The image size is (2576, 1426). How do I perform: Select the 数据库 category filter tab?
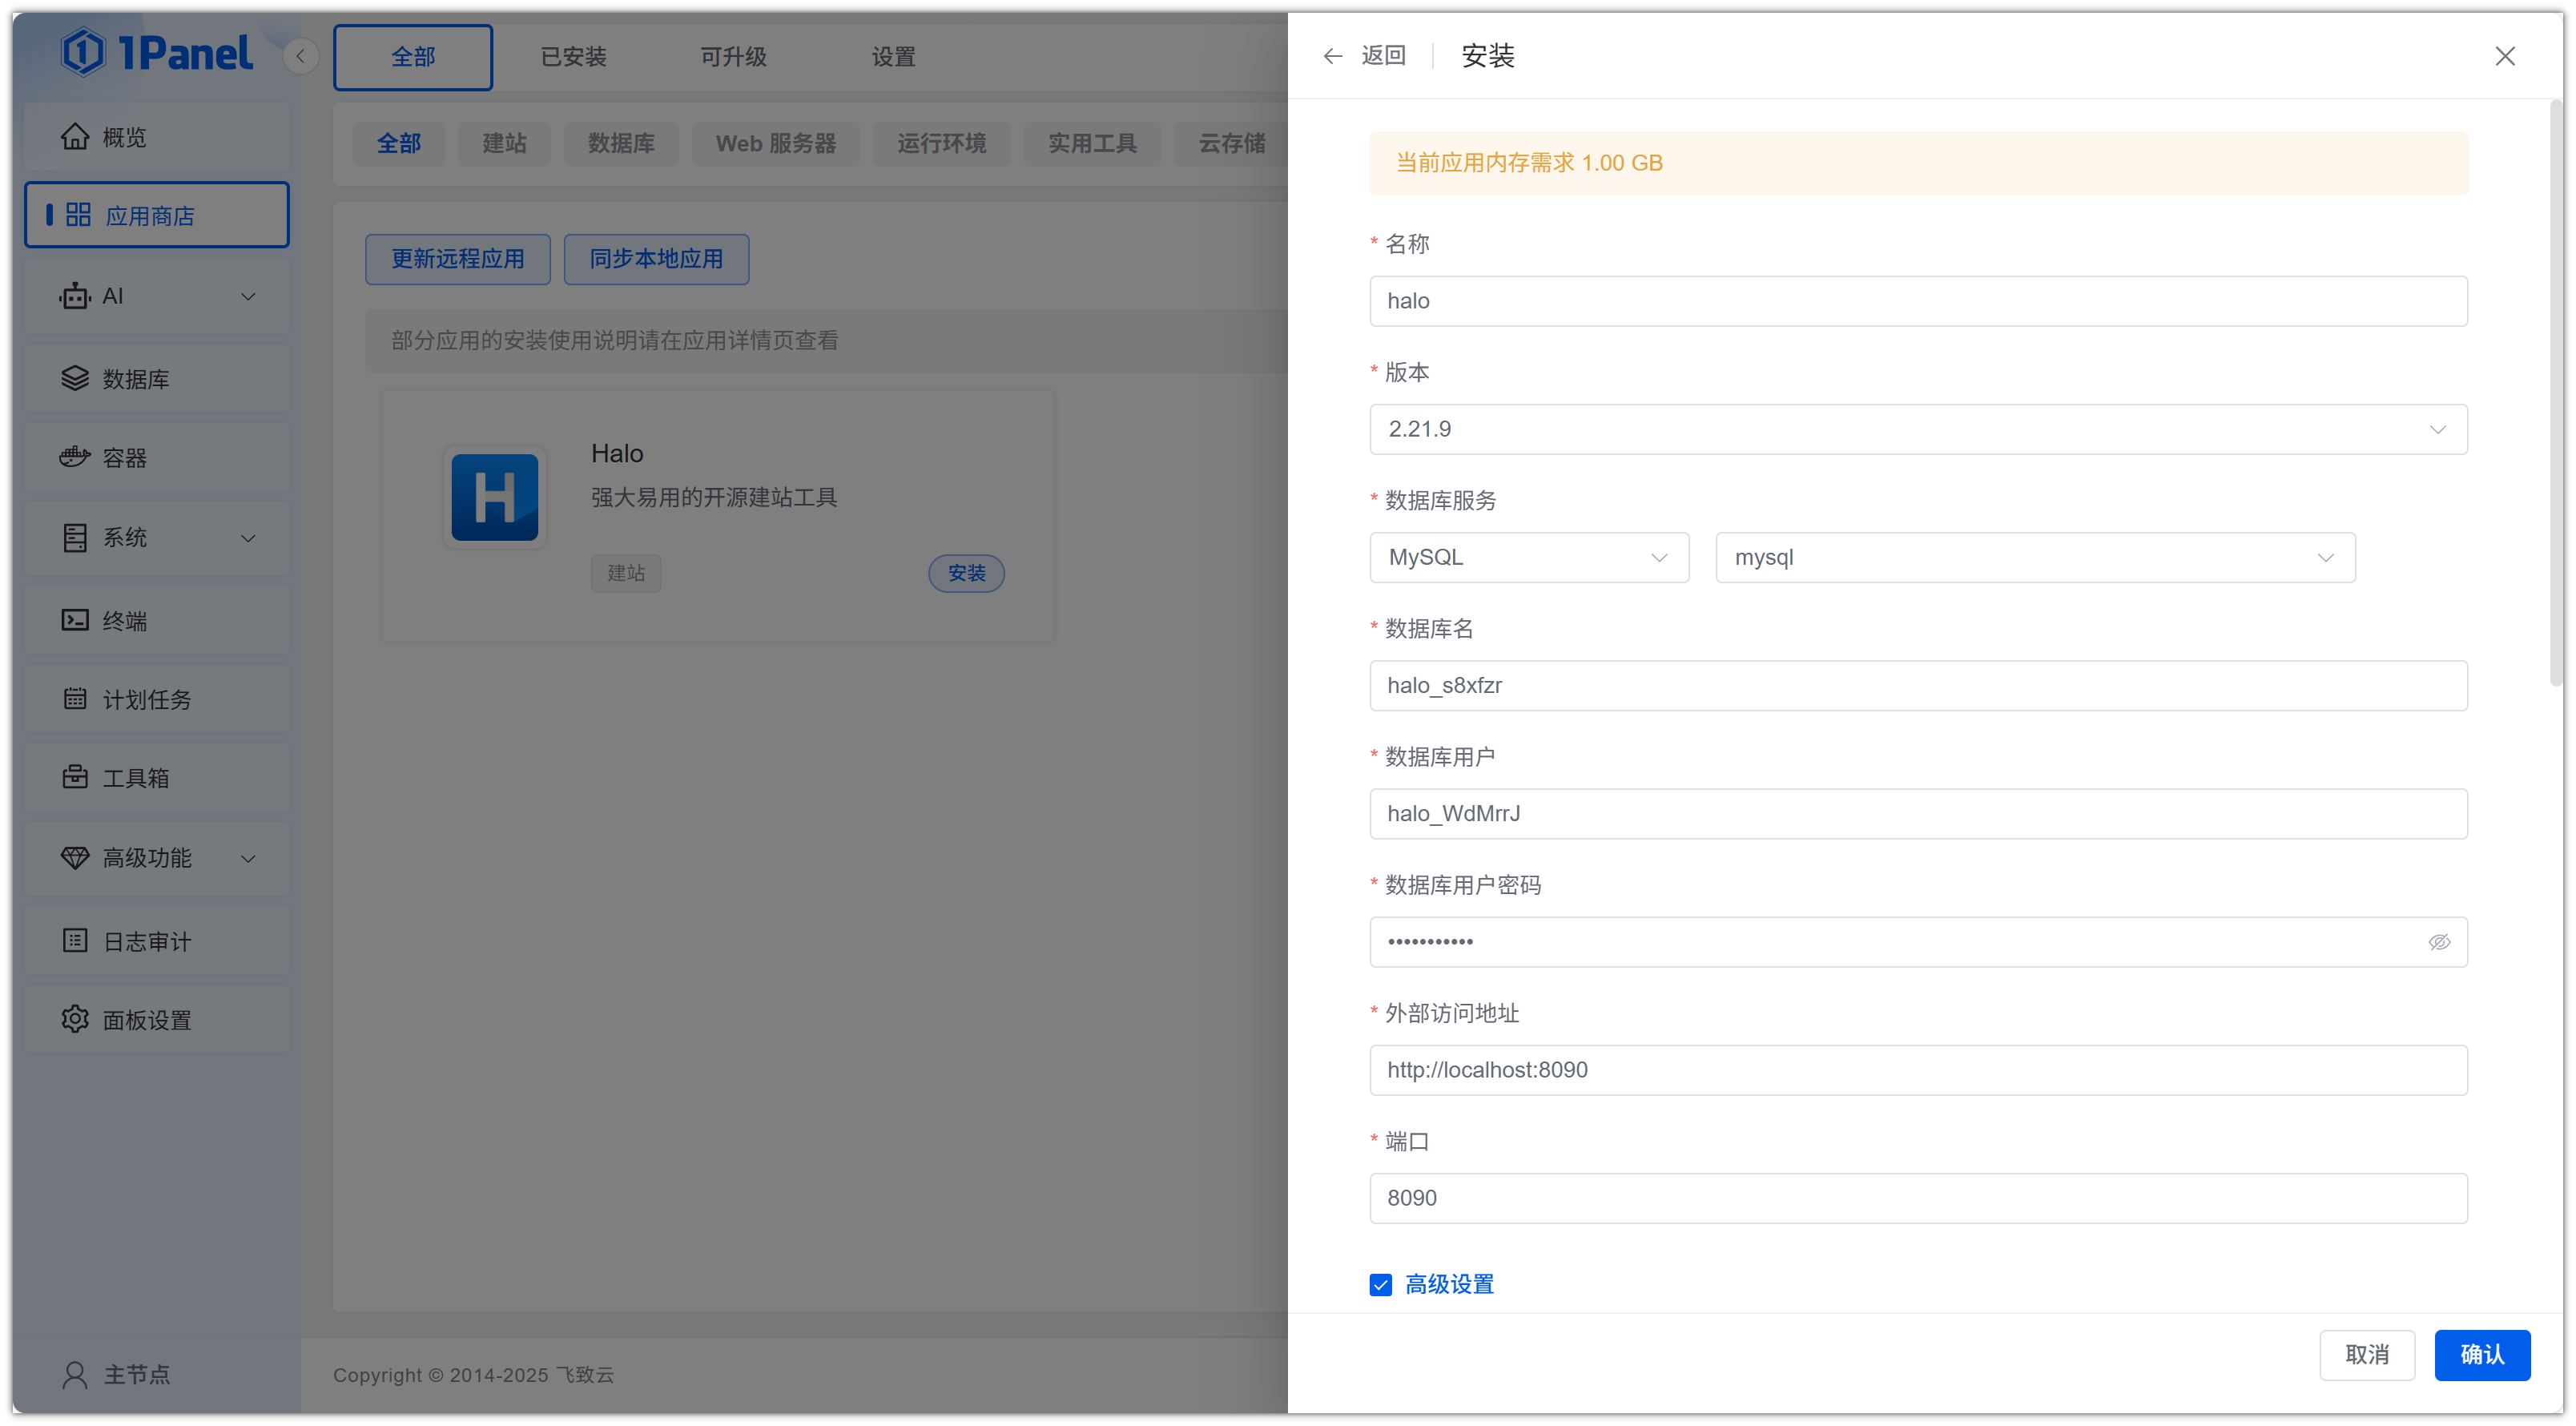pyautogui.click(x=621, y=143)
